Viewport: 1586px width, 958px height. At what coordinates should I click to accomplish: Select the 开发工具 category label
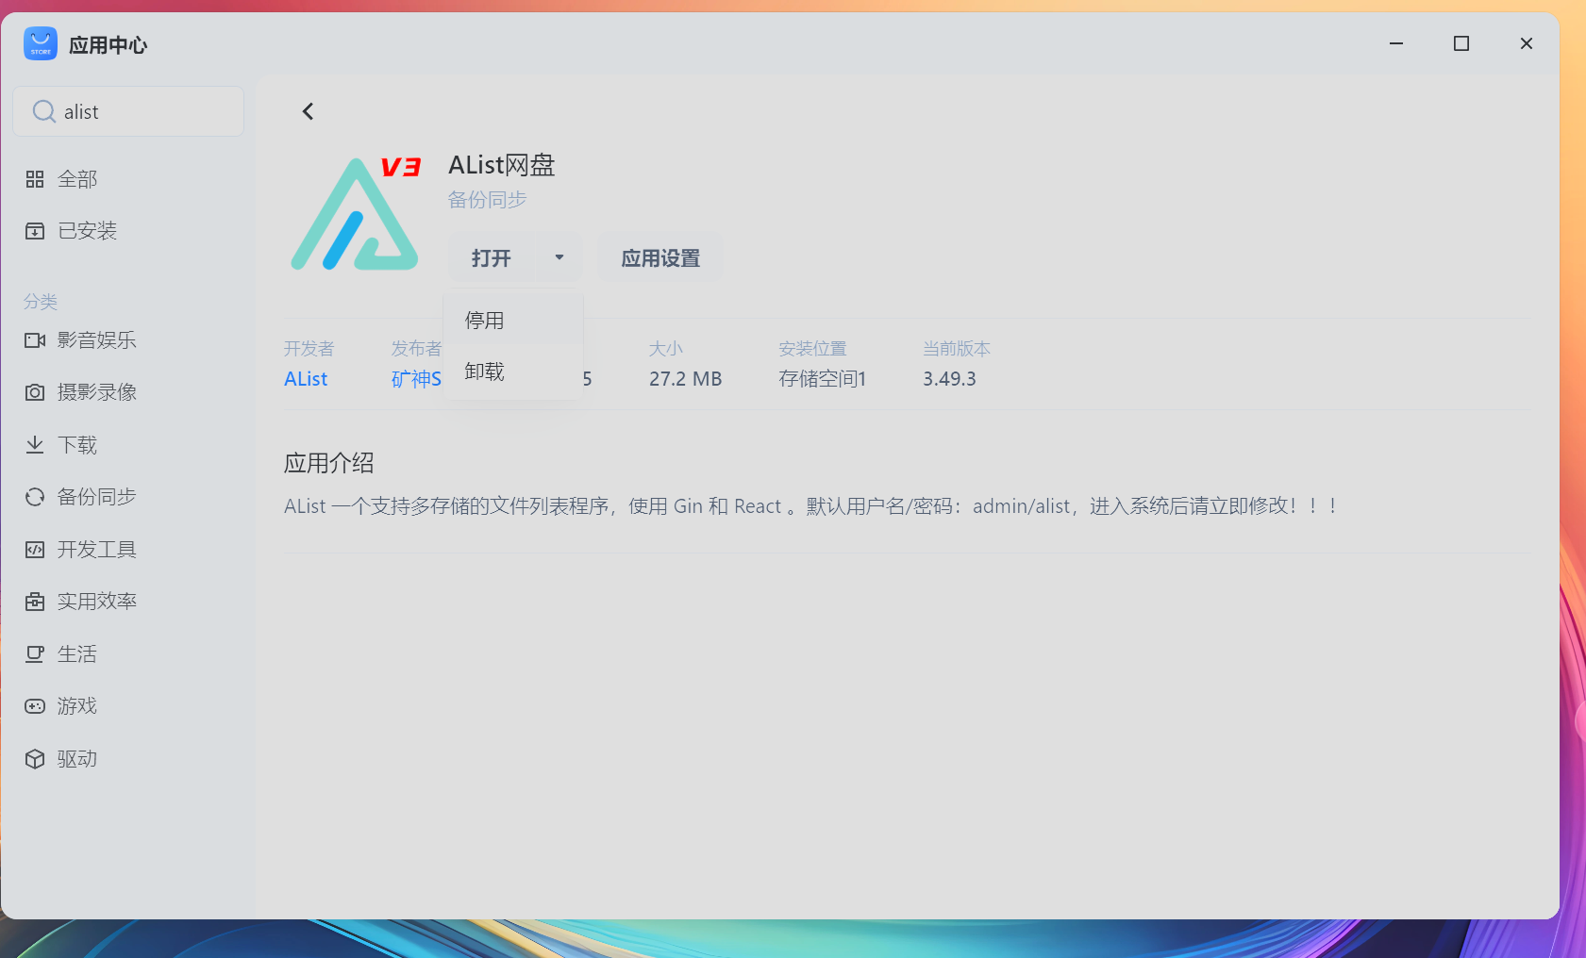pyautogui.click(x=97, y=550)
